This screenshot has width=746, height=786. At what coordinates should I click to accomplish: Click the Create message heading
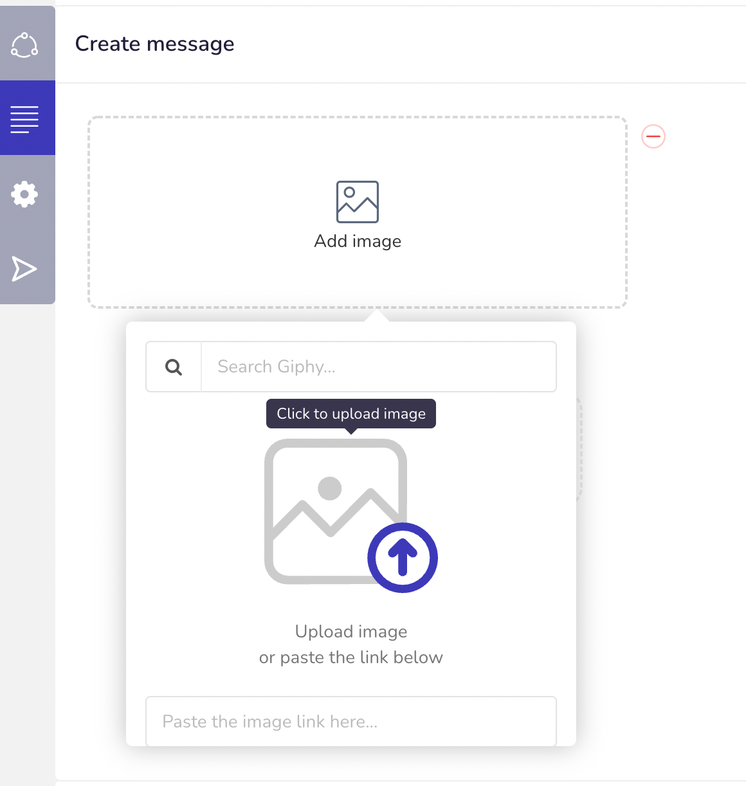pyautogui.click(x=155, y=44)
